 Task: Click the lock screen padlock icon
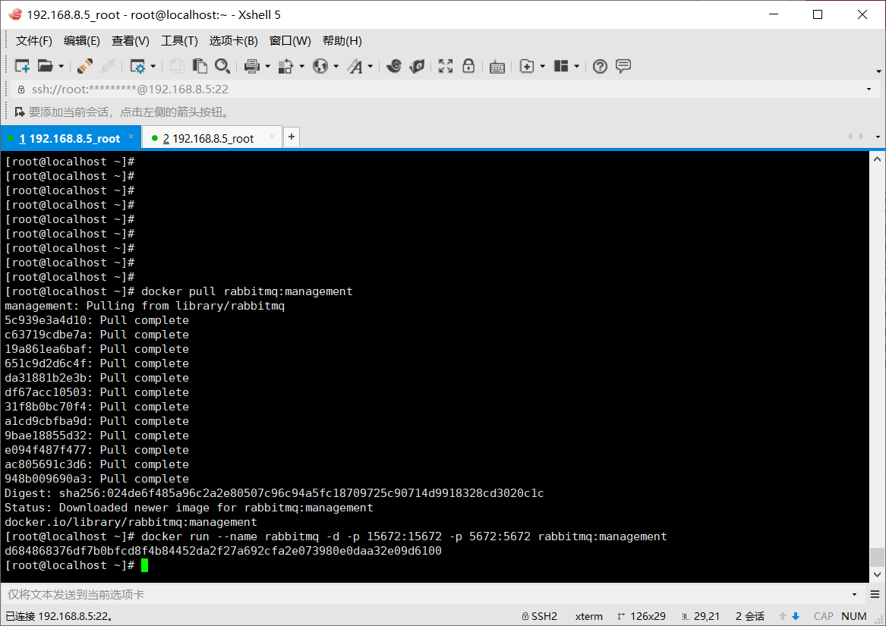point(468,66)
